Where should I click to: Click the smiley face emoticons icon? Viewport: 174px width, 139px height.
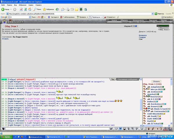pos(142,129)
